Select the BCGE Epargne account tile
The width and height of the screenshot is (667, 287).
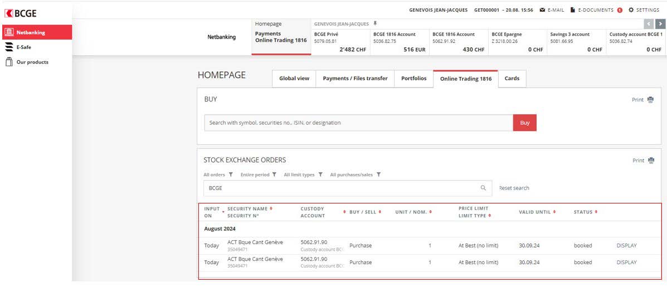(x=518, y=42)
